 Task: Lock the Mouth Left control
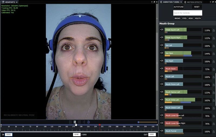(214, 77)
